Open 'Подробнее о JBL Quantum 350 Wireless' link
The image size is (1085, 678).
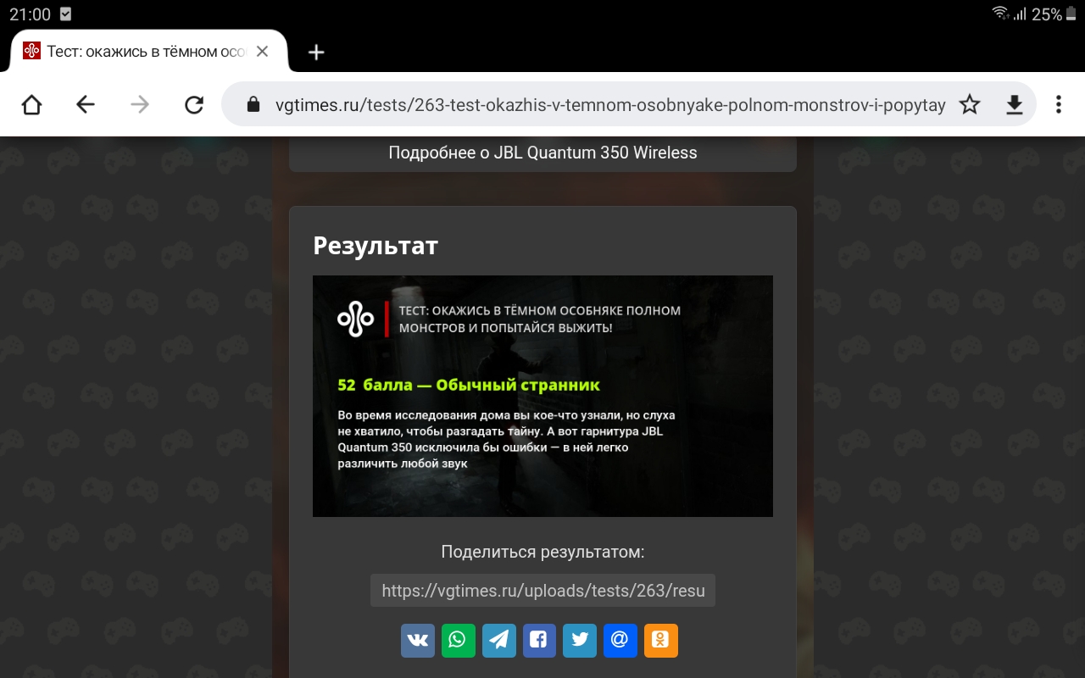click(542, 153)
